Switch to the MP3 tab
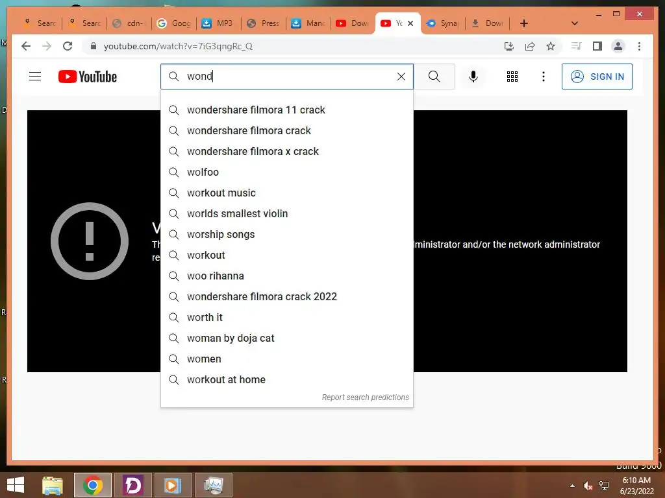Screen dimensions: 665x498 point(218,23)
